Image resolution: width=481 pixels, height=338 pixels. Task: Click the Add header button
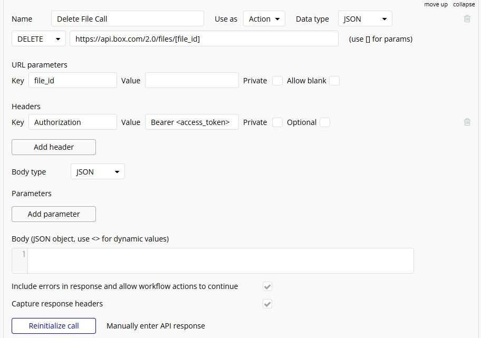click(x=54, y=147)
